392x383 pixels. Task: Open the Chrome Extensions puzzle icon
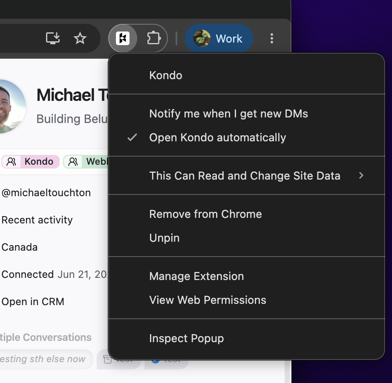tap(153, 38)
